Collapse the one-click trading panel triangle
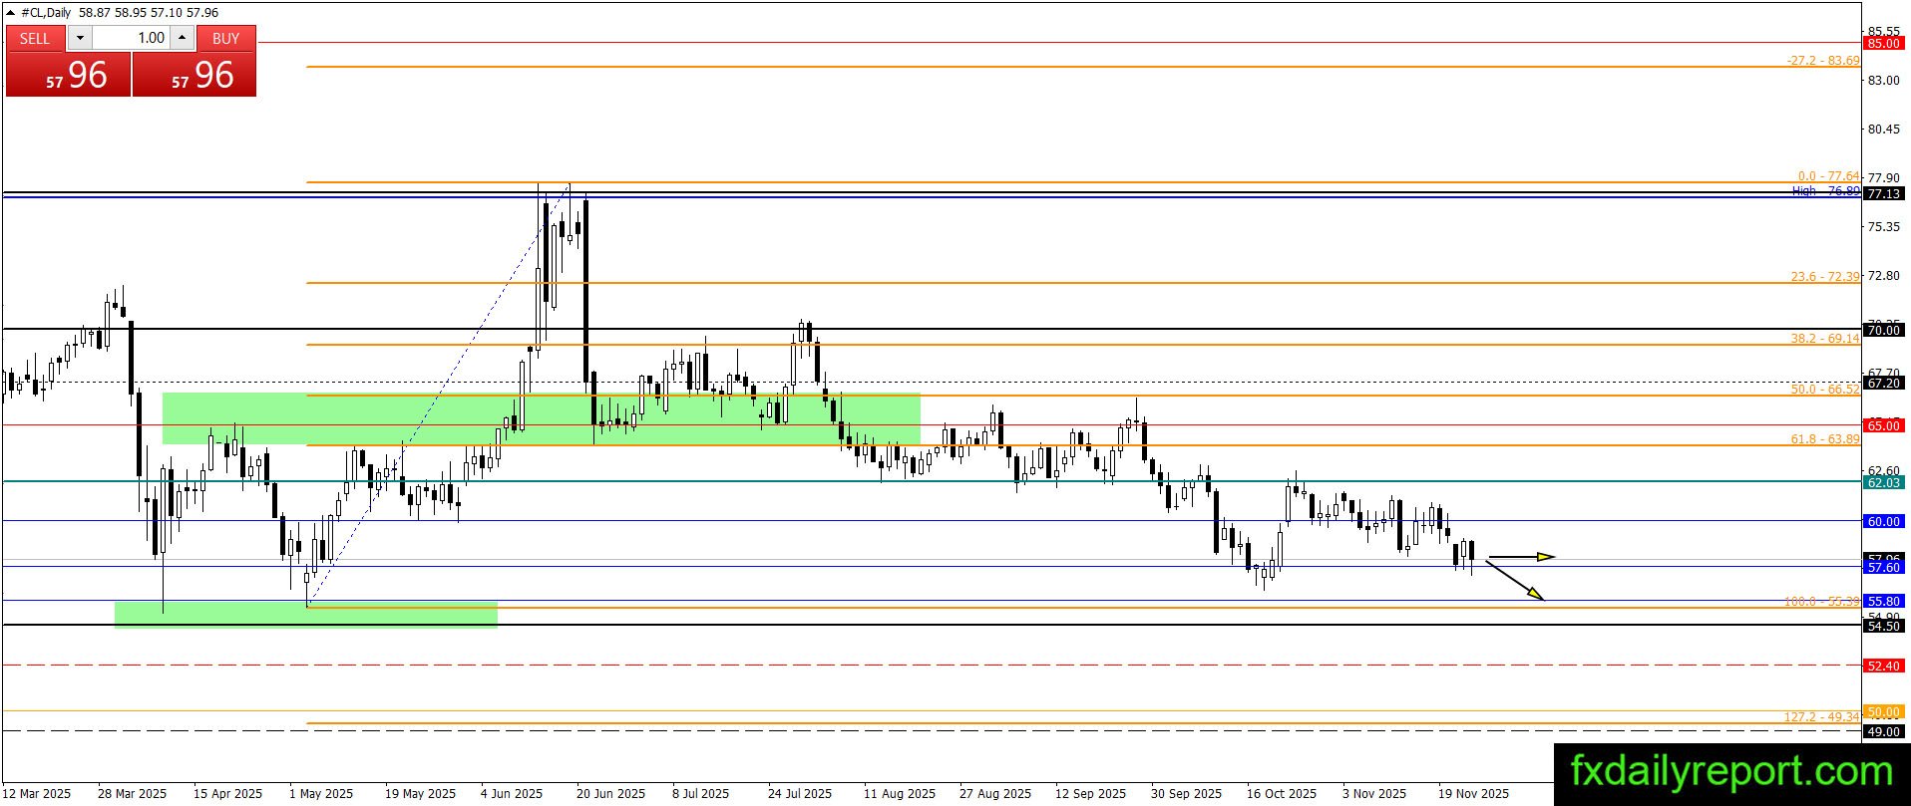Viewport: 1911px width, 806px height. (x=11, y=13)
